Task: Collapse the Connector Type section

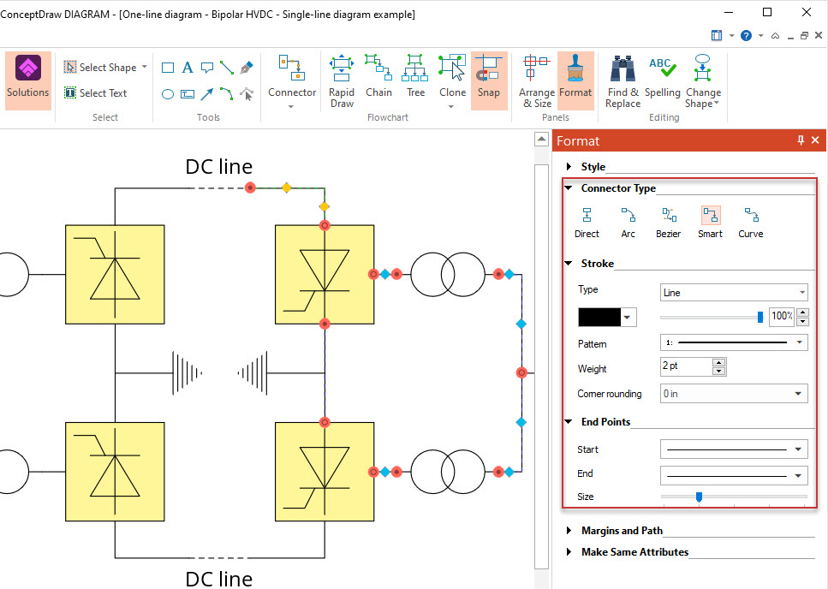Action: [x=569, y=187]
